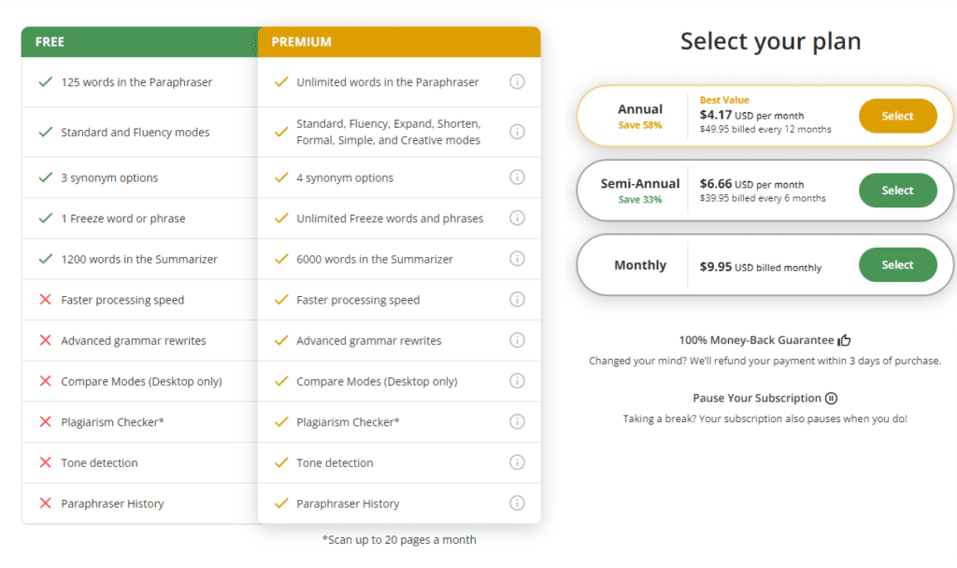This screenshot has width=957, height=568.
Task: Click info icon beside Faster processing speed
Action: (x=517, y=299)
